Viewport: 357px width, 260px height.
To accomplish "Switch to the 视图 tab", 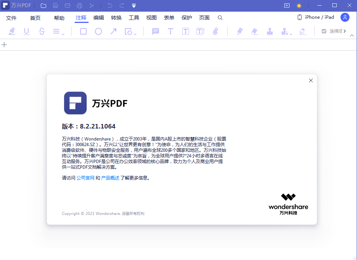I will 151,18.
